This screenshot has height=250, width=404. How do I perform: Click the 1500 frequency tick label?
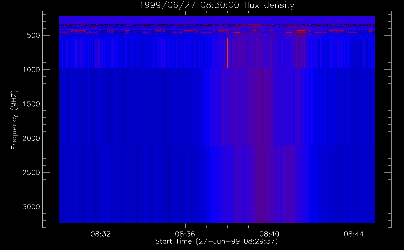(31, 104)
